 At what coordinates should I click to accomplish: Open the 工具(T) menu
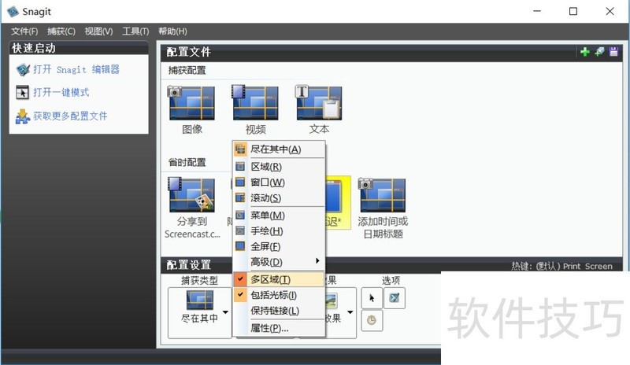coord(135,31)
